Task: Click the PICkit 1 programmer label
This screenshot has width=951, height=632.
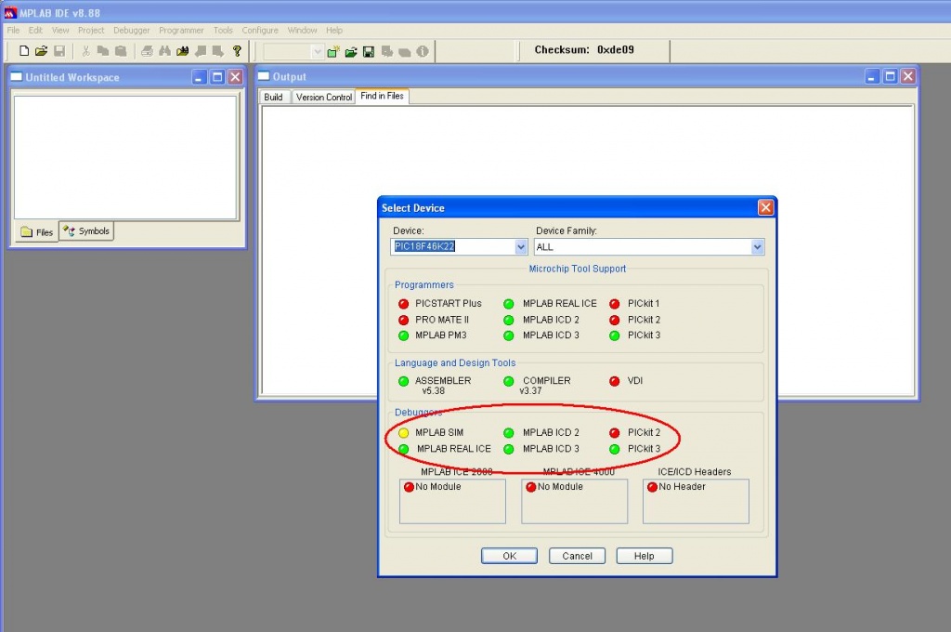Action: [x=644, y=304]
